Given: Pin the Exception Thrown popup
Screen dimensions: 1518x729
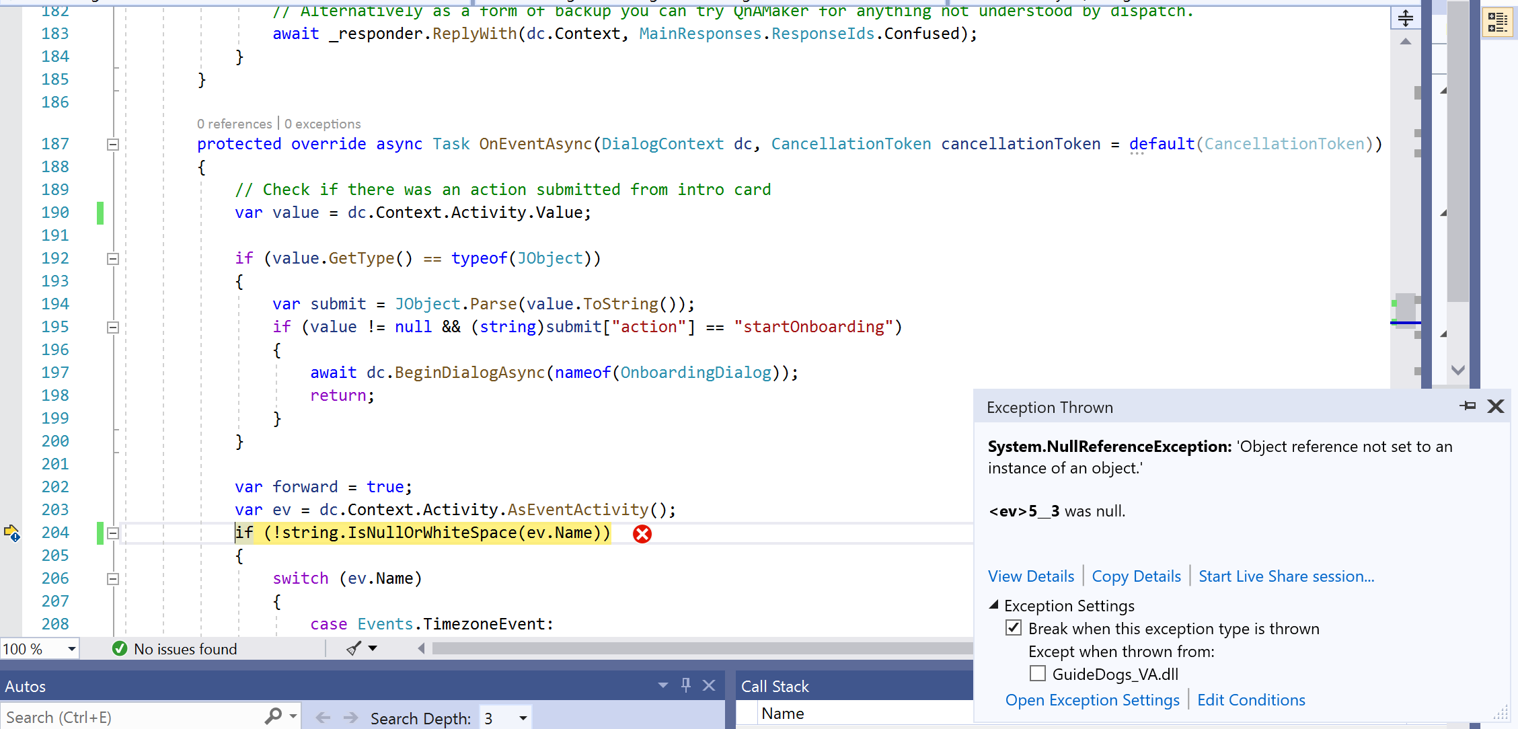Looking at the screenshot, I should tap(1468, 406).
